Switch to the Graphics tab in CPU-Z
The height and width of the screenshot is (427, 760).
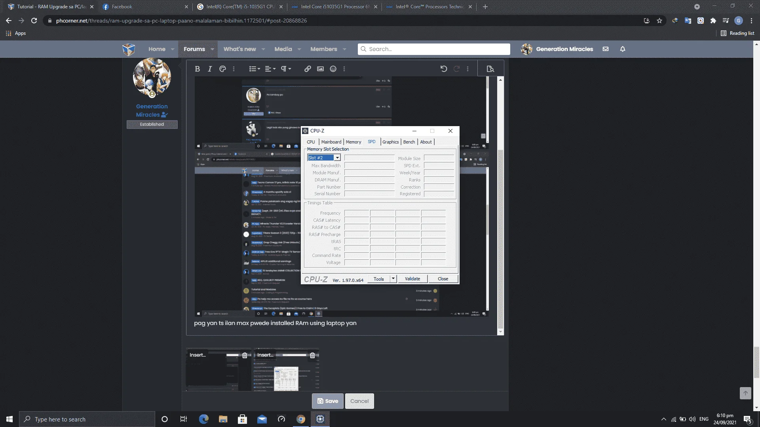(391, 142)
